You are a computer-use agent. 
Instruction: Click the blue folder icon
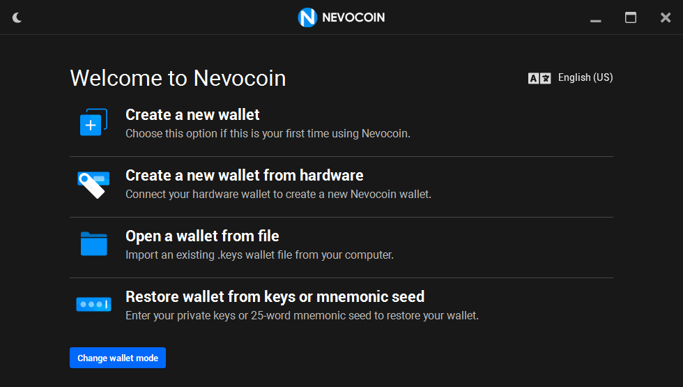tap(93, 243)
